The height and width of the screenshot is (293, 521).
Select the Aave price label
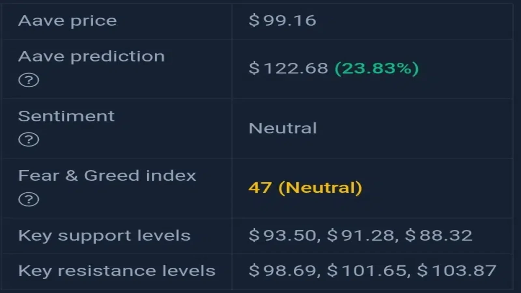pyautogui.click(x=67, y=21)
